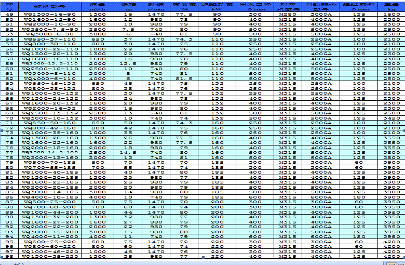
Task: Click the 14.5 head value in row 77
Action: point(128,153)
